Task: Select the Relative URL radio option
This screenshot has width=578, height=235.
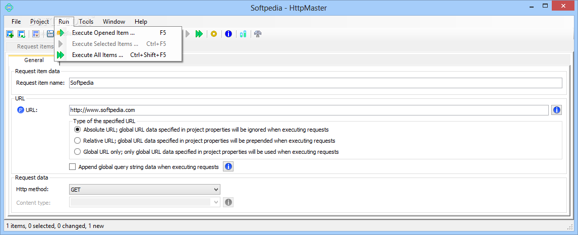Action: click(77, 140)
